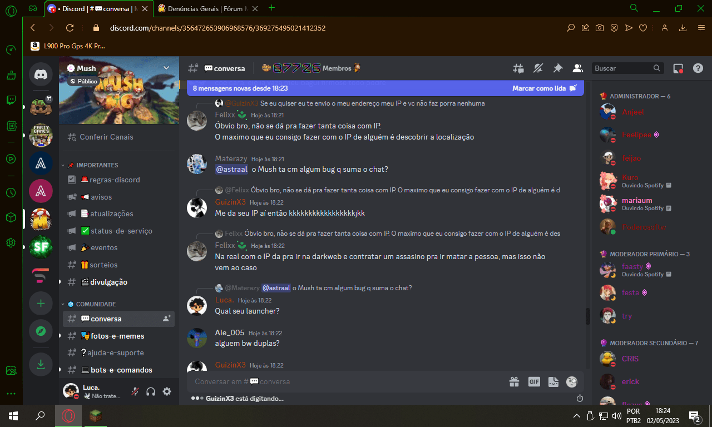The image size is (712, 427).
Task: Open the ajuda-e-suporte channel
Action: coord(118,352)
